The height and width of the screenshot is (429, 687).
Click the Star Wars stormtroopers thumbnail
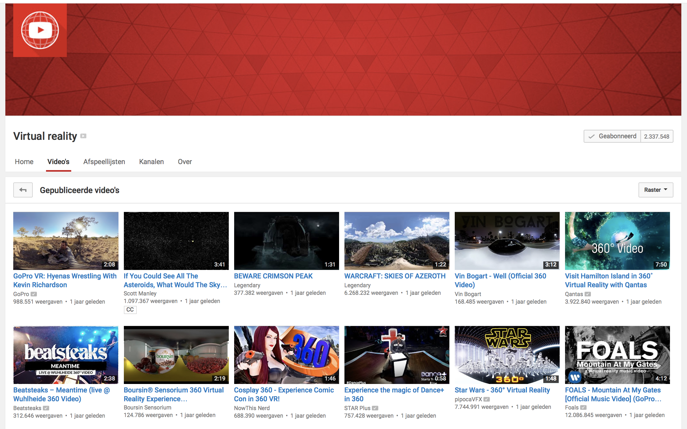click(507, 355)
